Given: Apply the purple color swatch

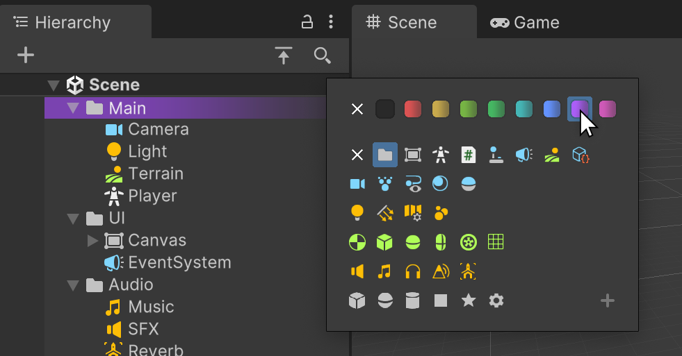Looking at the screenshot, I should click(x=580, y=109).
